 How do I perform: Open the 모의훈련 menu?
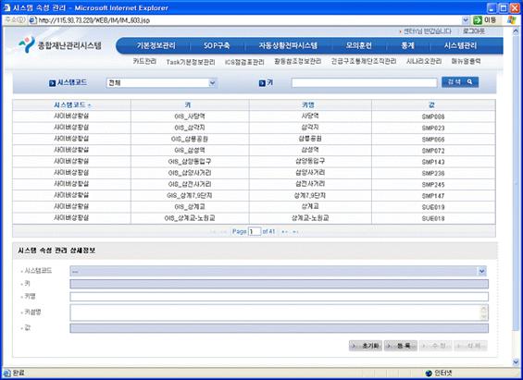coord(358,45)
